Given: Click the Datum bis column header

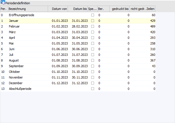Looking at the screenshot, I should (x=80, y=9).
